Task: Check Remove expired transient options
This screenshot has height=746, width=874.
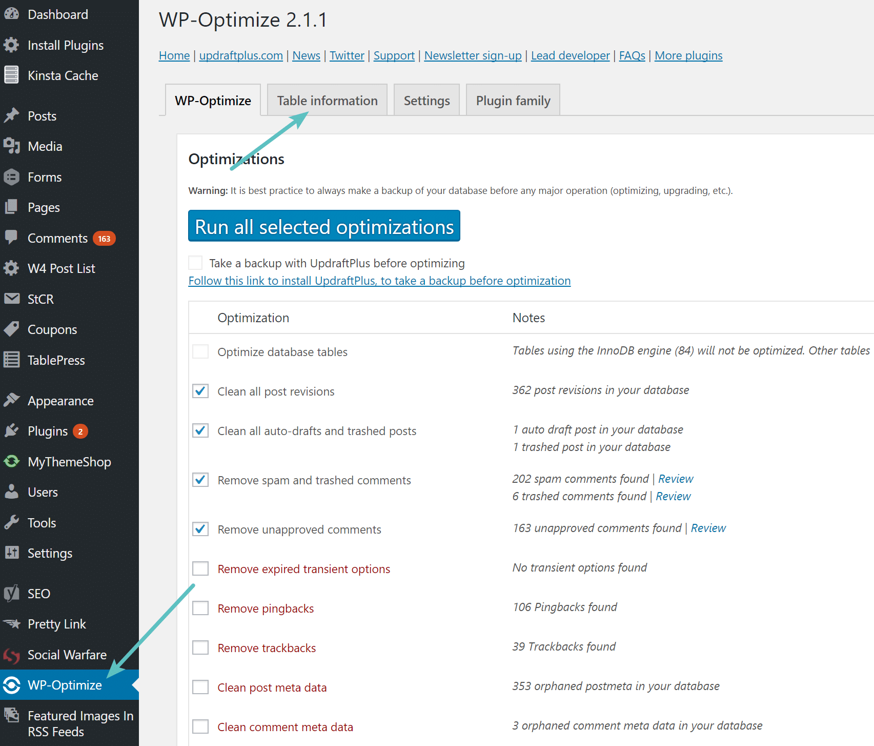Action: (200, 568)
